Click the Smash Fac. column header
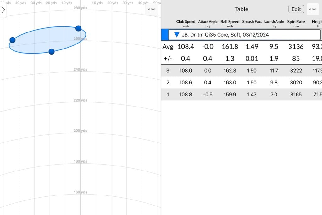This screenshot has height=215, width=322. coord(252,22)
